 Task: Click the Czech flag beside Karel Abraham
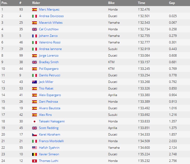tap(35, 135)
